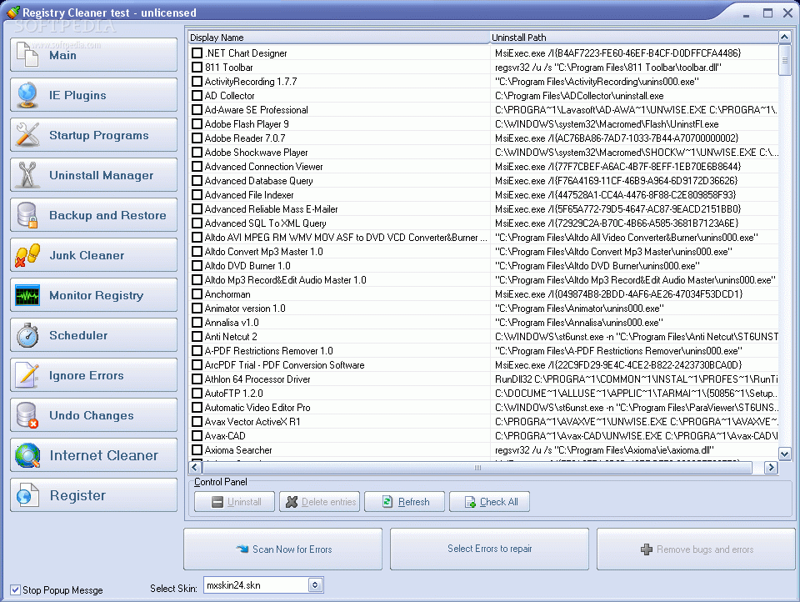Click the Uninstall button's minus icon
800x602 pixels.
pyautogui.click(x=217, y=502)
